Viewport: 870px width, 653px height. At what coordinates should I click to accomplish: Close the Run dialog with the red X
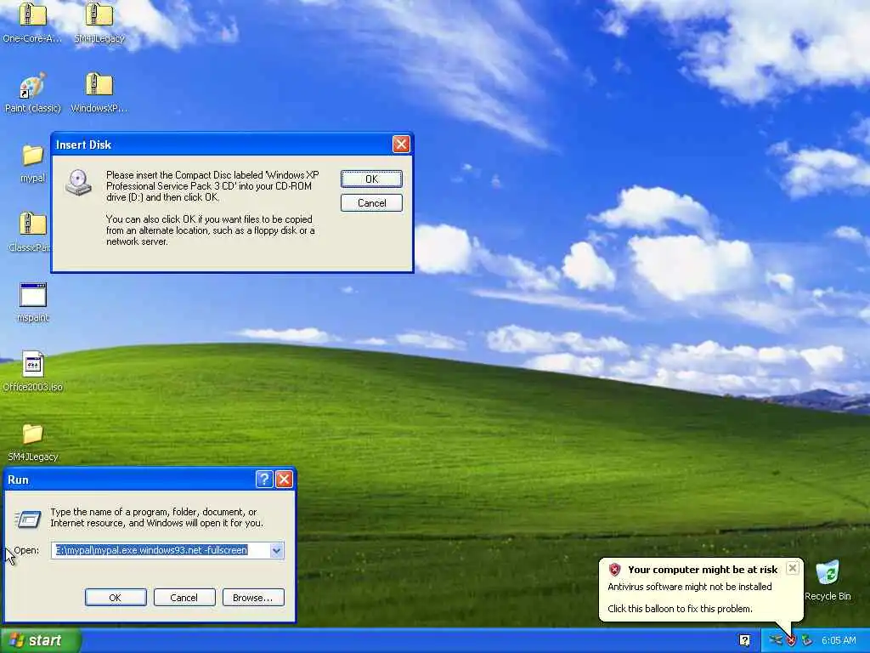284,480
